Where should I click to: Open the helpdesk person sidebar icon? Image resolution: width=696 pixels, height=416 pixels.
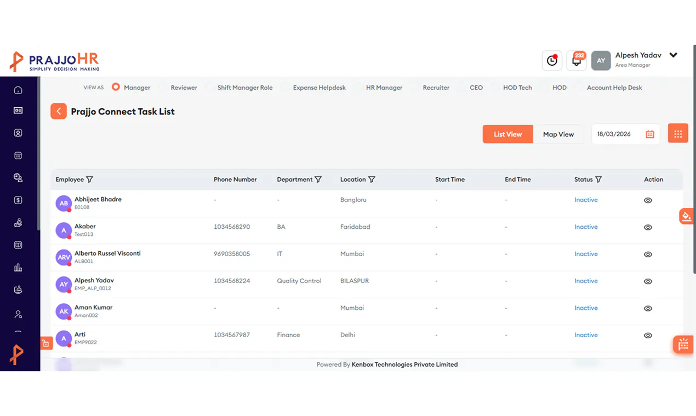coord(18,290)
